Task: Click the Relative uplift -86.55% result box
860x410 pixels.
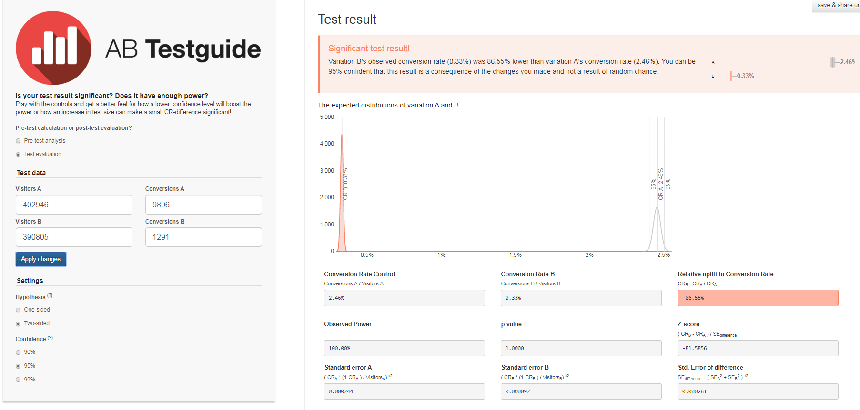Action: [x=758, y=298]
